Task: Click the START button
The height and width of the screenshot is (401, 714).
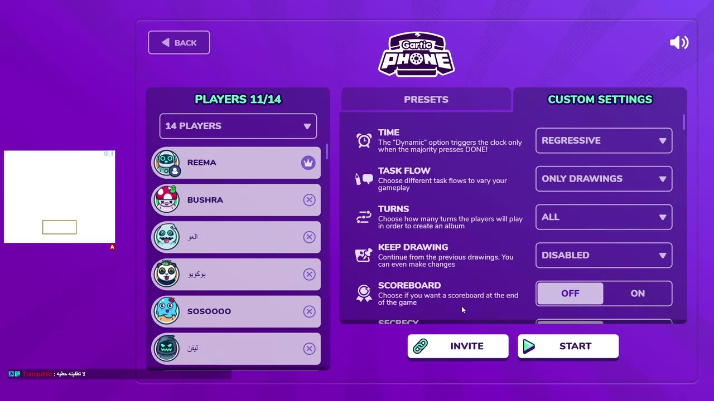Action: 568,346
